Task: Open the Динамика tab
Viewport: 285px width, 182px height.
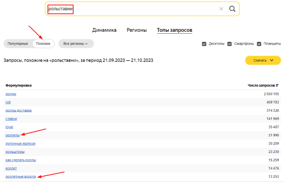Action: pos(104,30)
